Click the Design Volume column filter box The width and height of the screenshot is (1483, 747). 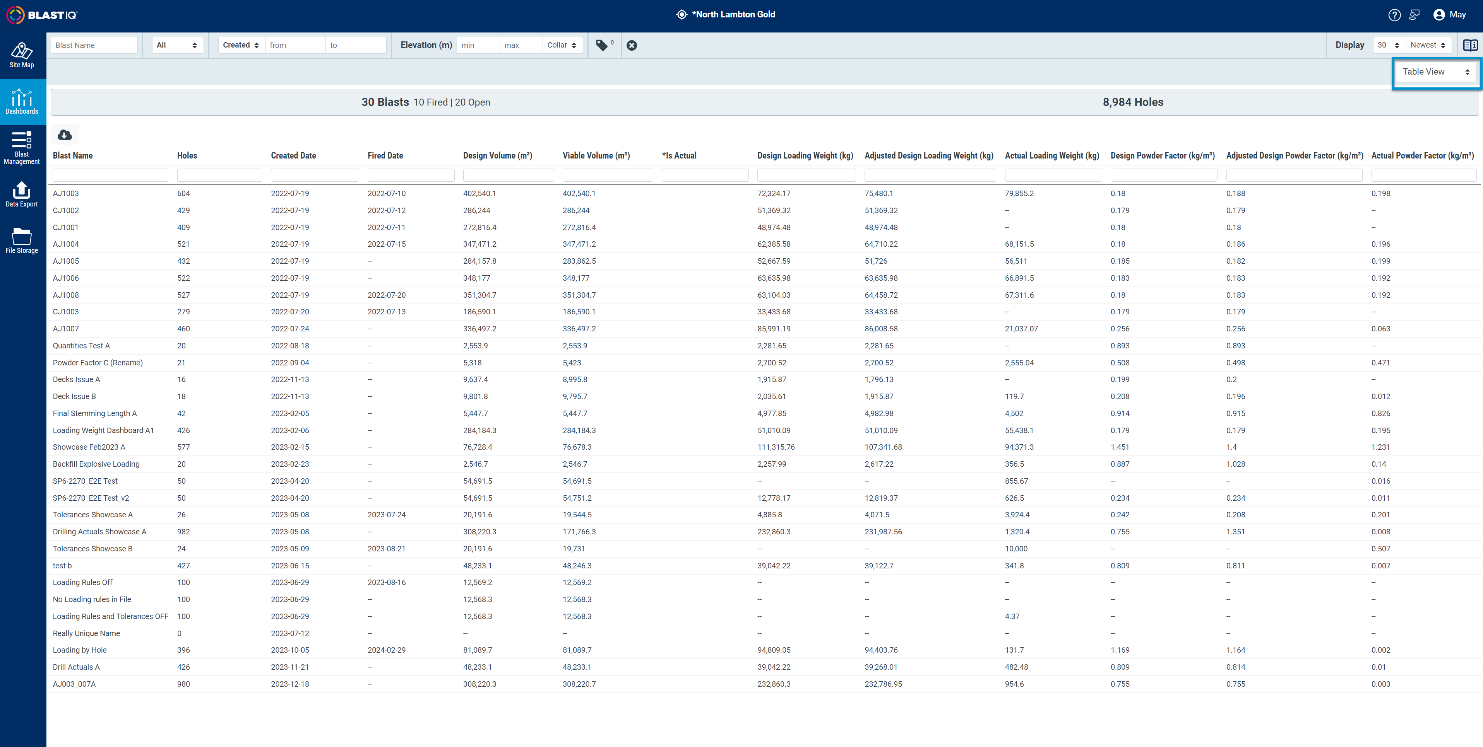coord(509,175)
